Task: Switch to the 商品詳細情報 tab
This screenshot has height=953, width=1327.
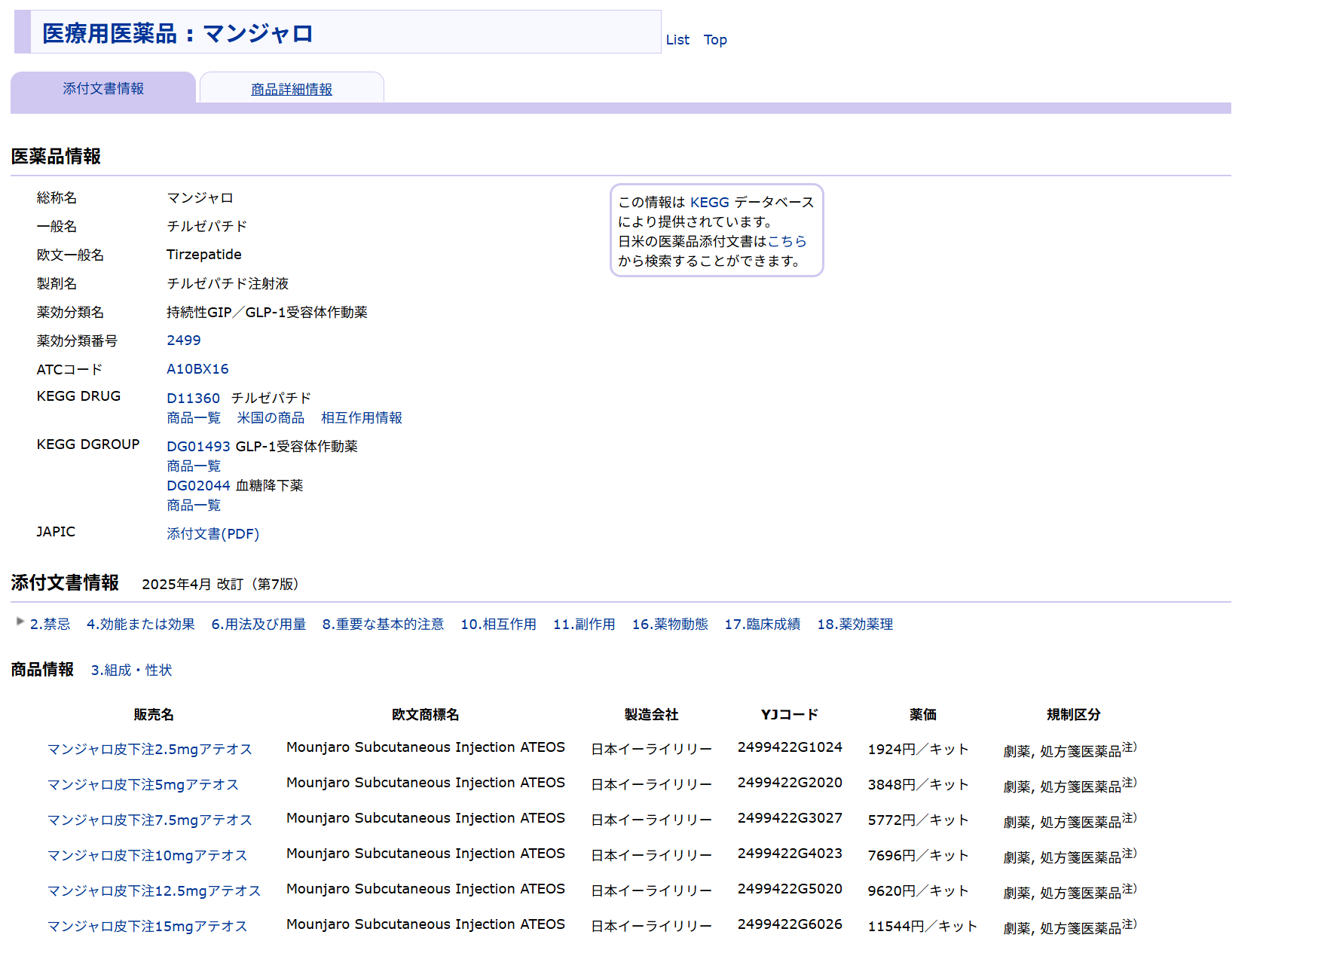Action: [291, 90]
